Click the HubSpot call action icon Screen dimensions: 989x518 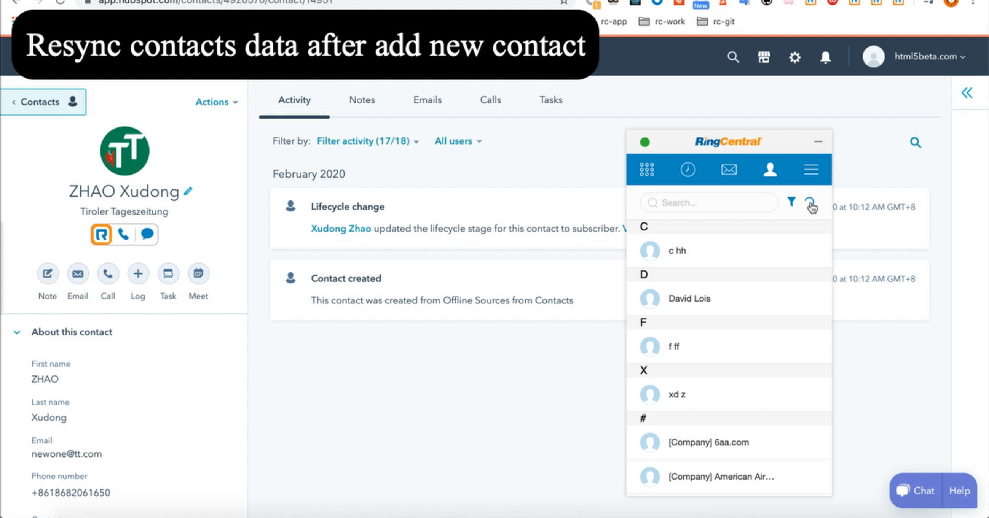point(107,273)
